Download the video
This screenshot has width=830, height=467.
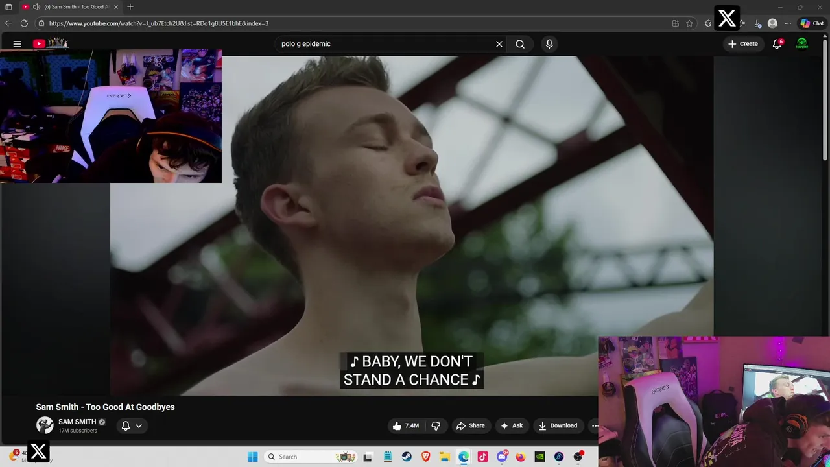pyautogui.click(x=558, y=425)
